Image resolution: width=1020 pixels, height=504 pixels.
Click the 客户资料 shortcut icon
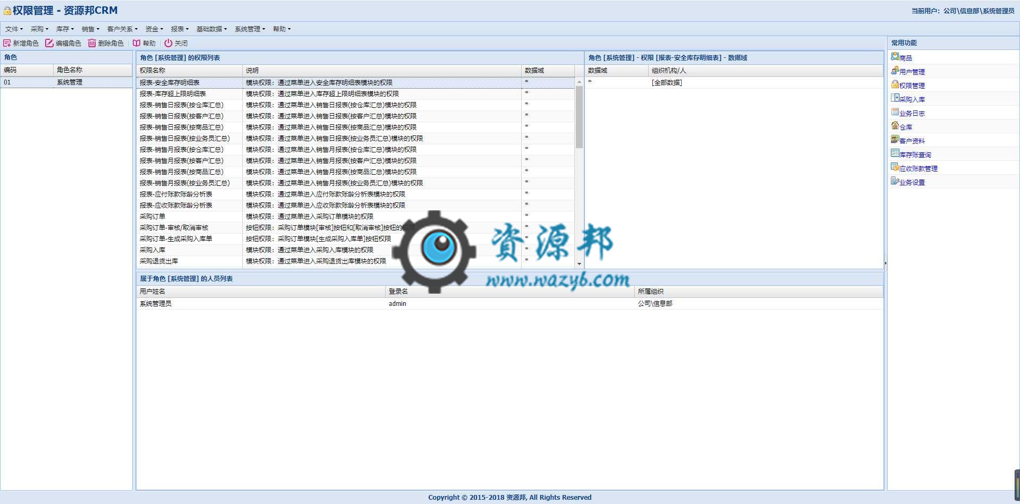click(x=895, y=139)
